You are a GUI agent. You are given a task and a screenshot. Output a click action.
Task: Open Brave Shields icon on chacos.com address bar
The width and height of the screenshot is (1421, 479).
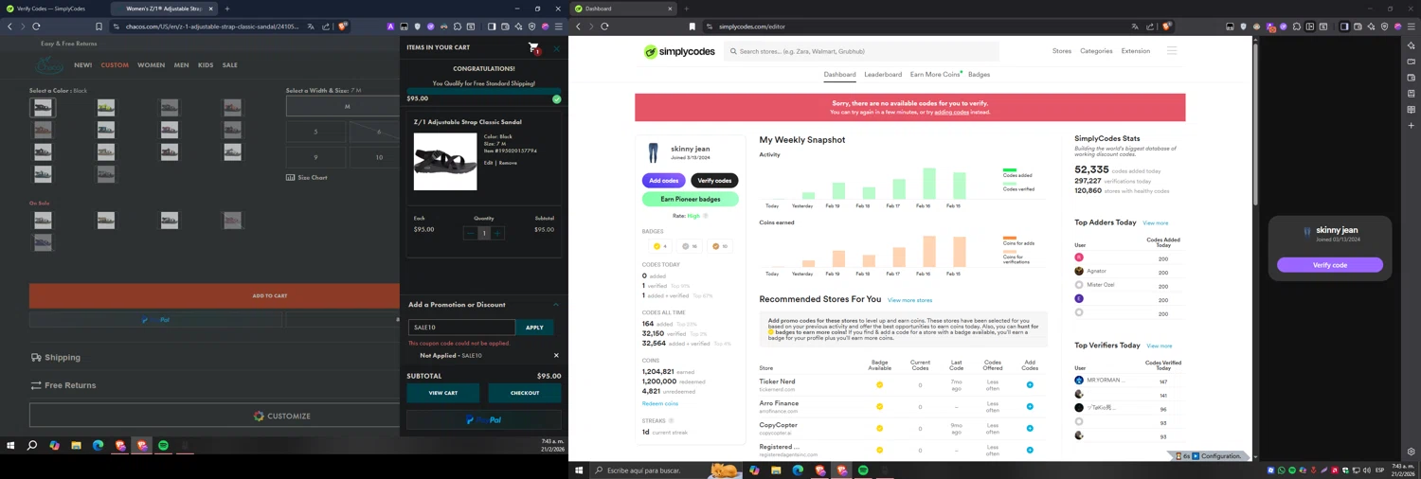pyautogui.click(x=343, y=27)
